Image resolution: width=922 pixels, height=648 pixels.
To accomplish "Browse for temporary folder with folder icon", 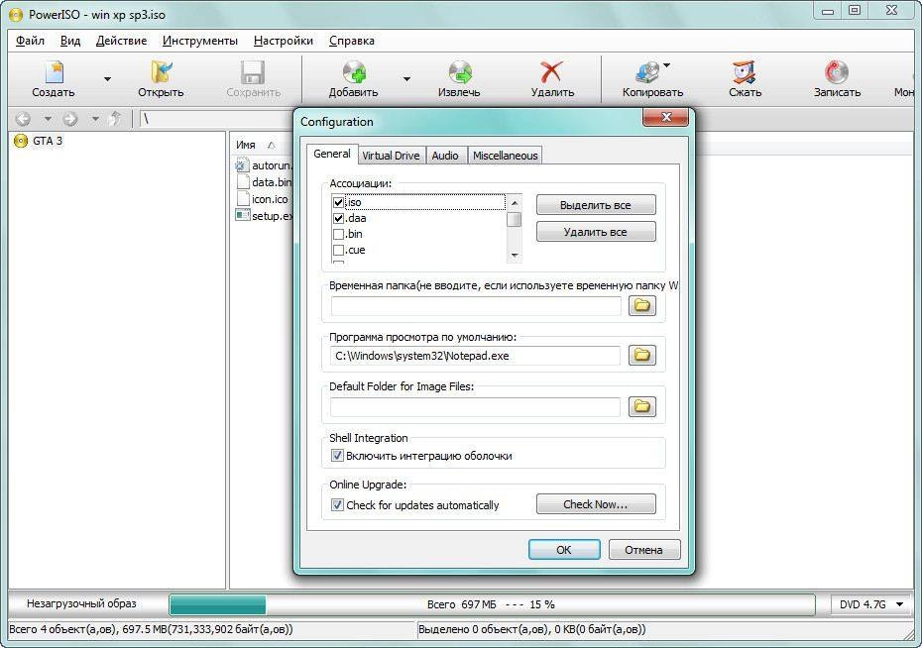I will pyautogui.click(x=642, y=305).
